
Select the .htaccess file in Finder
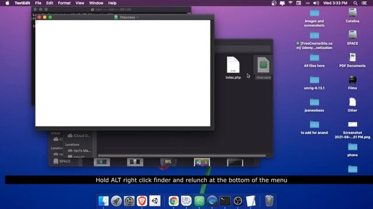263,68
